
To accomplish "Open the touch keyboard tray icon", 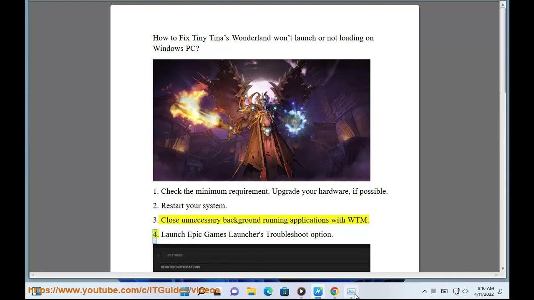I will click(x=444, y=291).
